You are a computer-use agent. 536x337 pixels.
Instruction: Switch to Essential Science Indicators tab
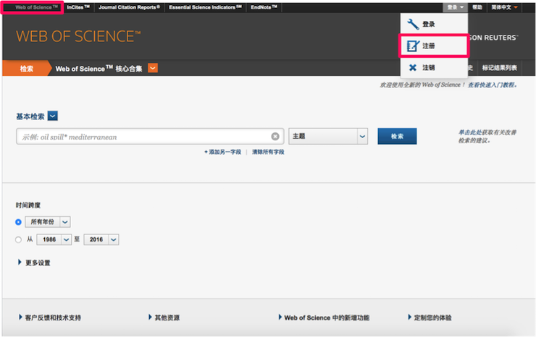205,7
